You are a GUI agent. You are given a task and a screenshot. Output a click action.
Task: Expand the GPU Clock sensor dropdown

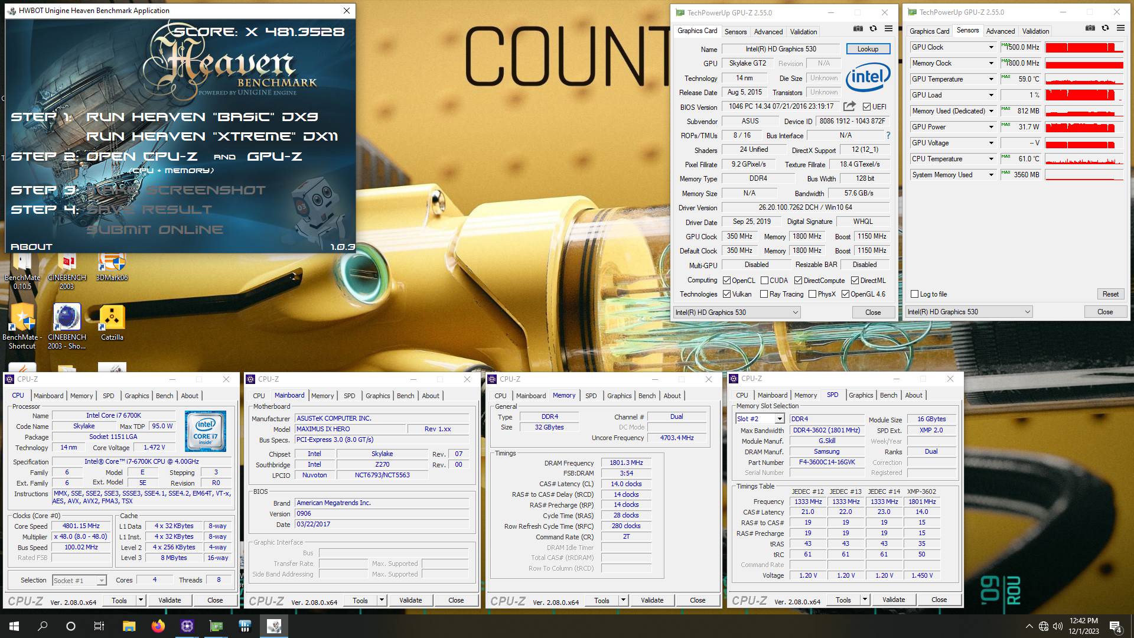(991, 47)
